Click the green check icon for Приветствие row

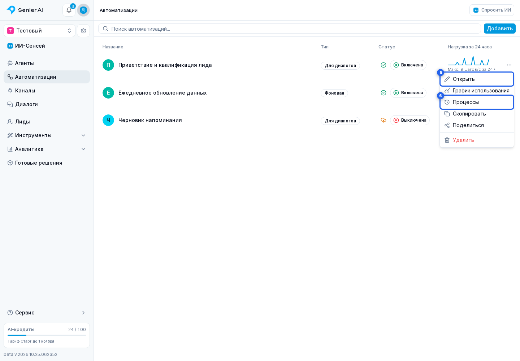pyautogui.click(x=383, y=65)
